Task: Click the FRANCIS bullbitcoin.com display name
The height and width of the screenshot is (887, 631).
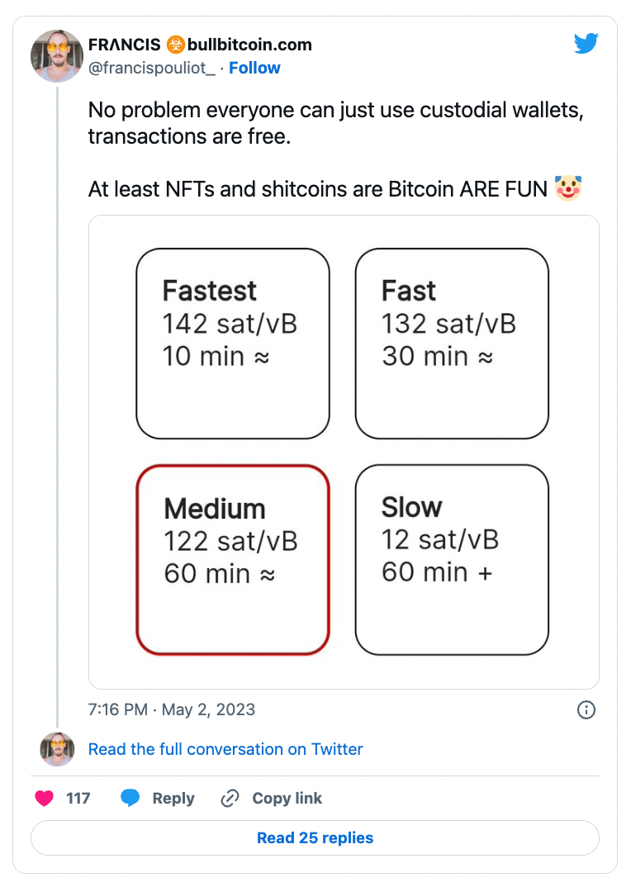Action: pyautogui.click(x=200, y=45)
